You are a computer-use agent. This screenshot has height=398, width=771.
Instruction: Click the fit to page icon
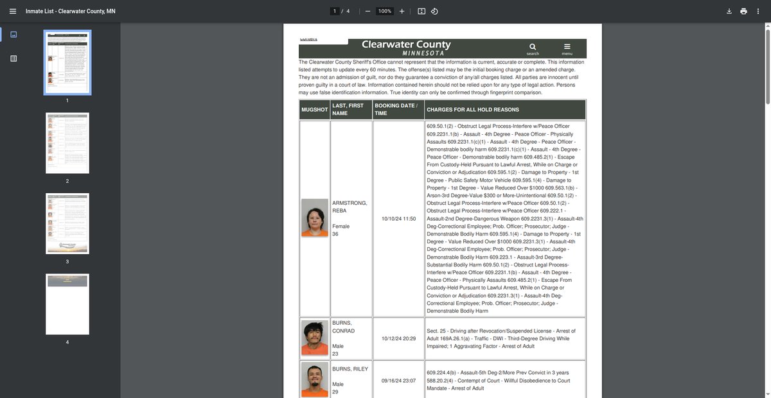[x=421, y=12]
